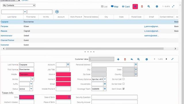Image resolution: width=184 pixels, height=104 pixels.
Task: Uncheck Don't Share checkbox
Action: coord(123,89)
